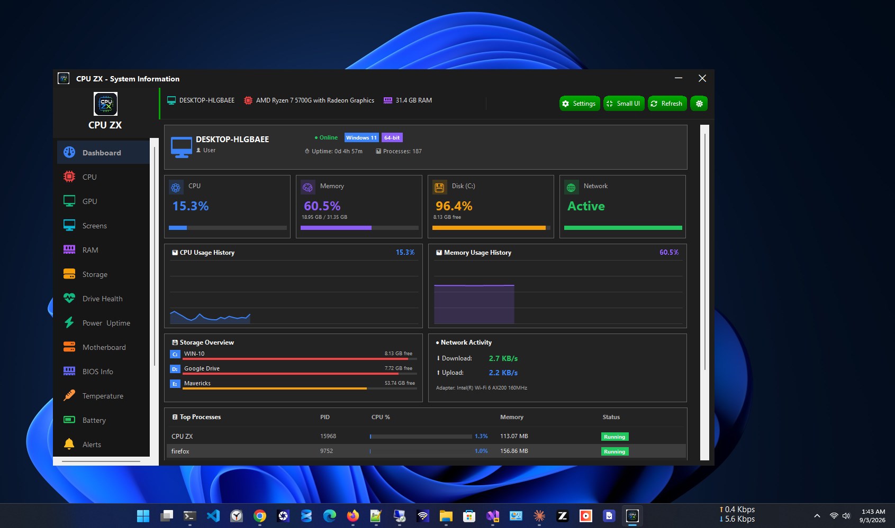
Task: Click the Temperature thermometer icon
Action: click(69, 395)
